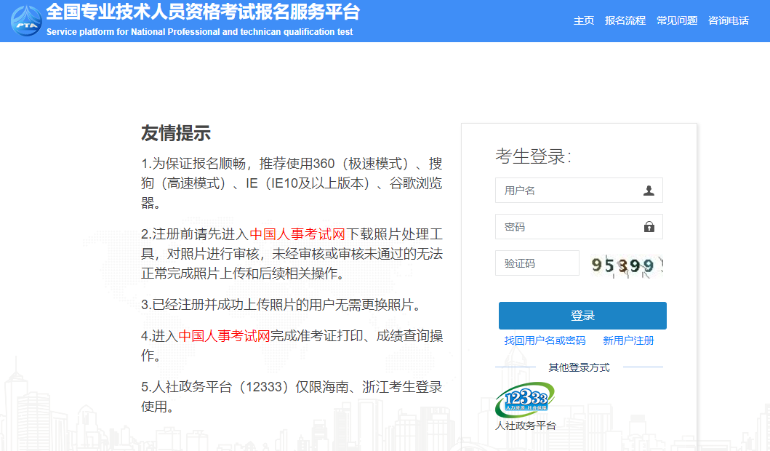The image size is (770, 451).
Task: Click the PTA logo in the header
Action: point(26,20)
